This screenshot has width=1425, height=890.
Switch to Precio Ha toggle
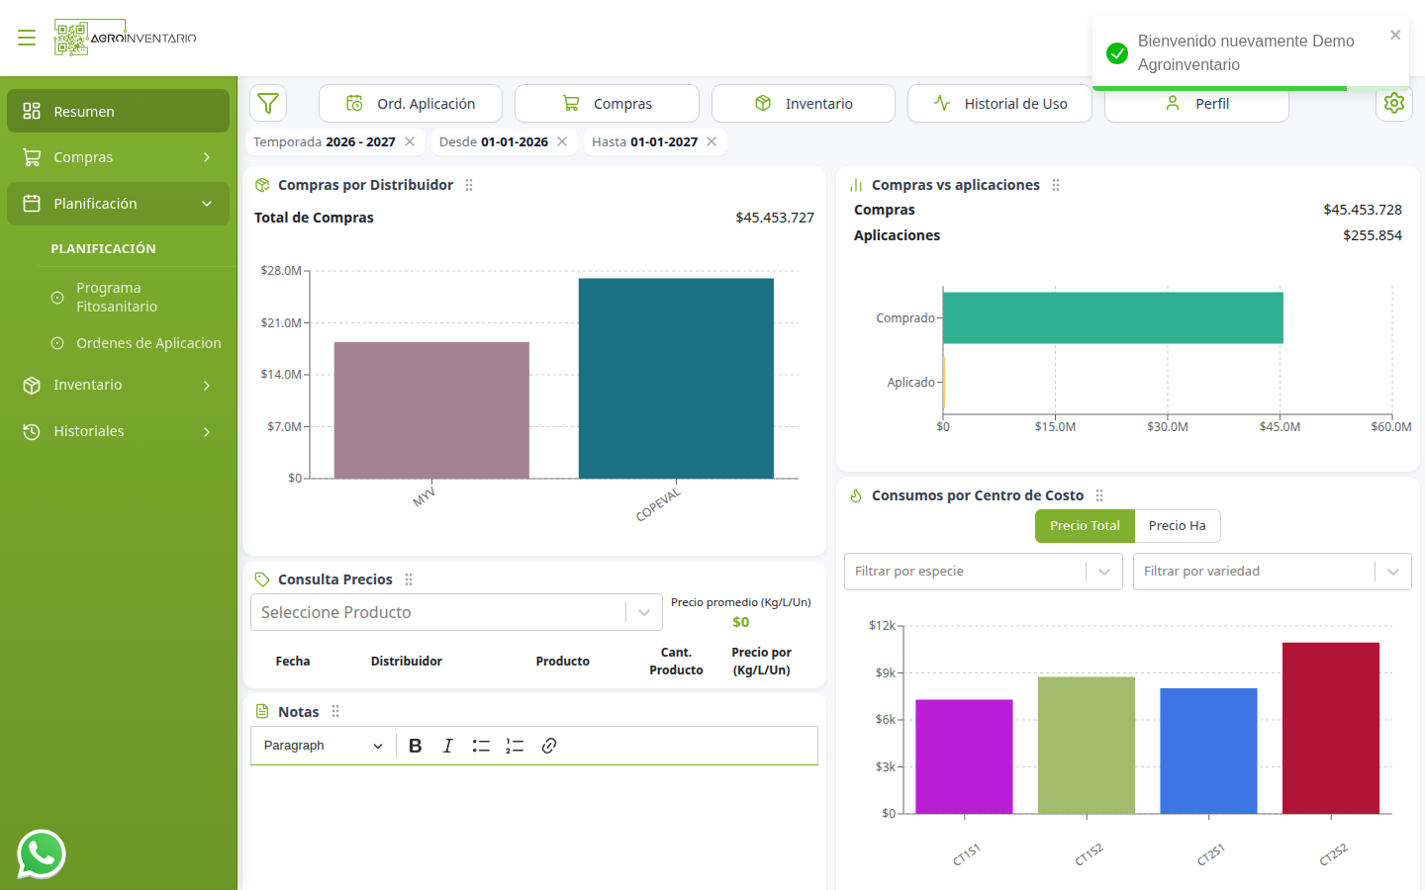[1178, 526]
